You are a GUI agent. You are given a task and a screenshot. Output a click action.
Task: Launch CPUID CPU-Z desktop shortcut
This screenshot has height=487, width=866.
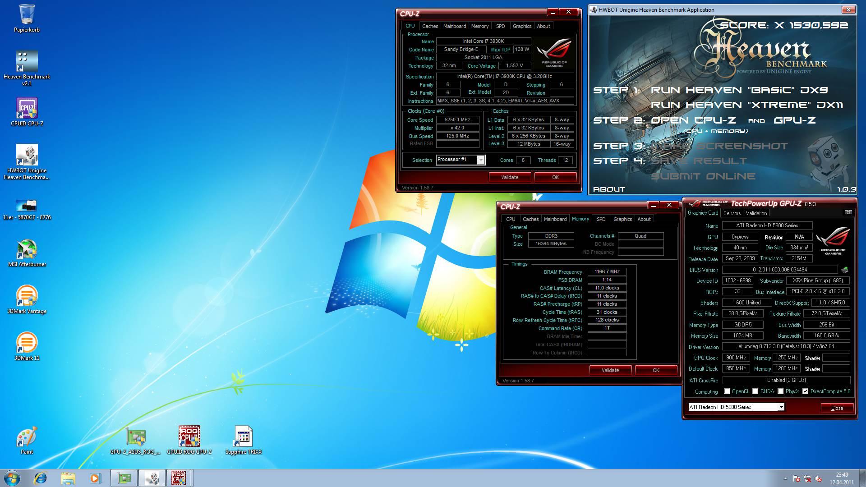coord(27,112)
